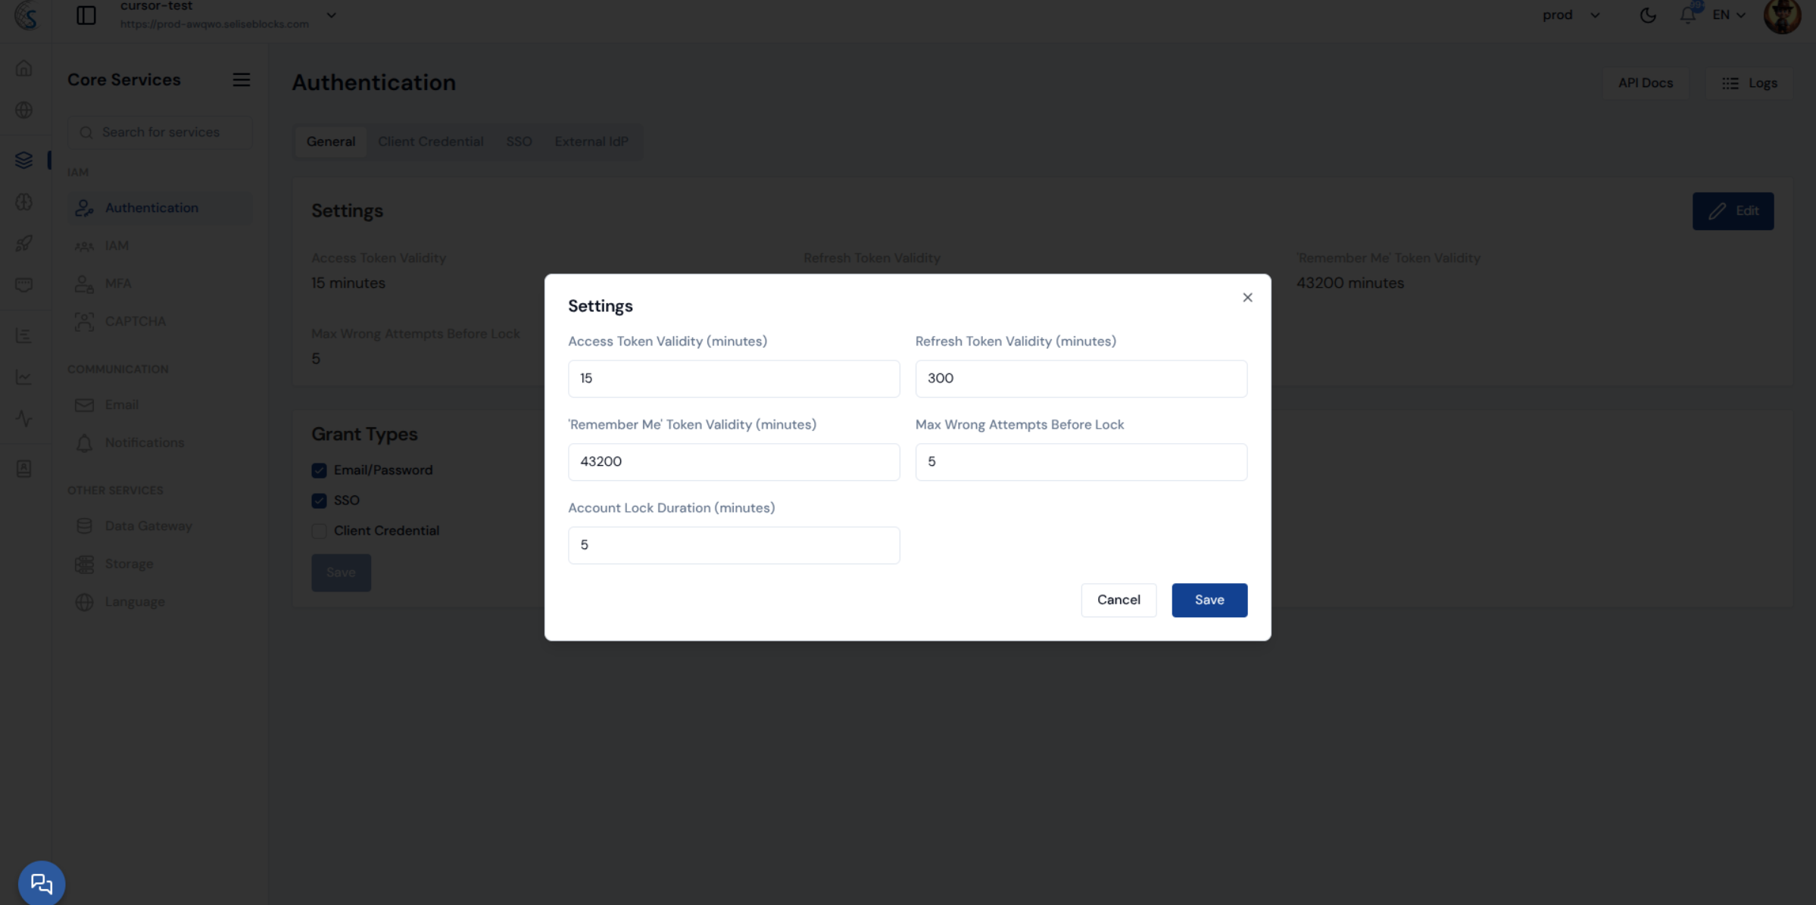This screenshot has width=1816, height=905.
Task: Uncheck the Email/Password grant type
Action: [319, 470]
